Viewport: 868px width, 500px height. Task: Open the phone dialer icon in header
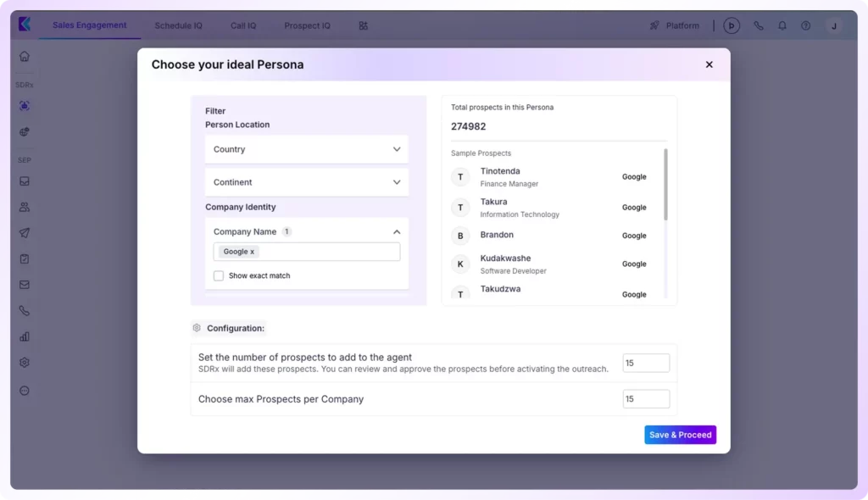759,25
